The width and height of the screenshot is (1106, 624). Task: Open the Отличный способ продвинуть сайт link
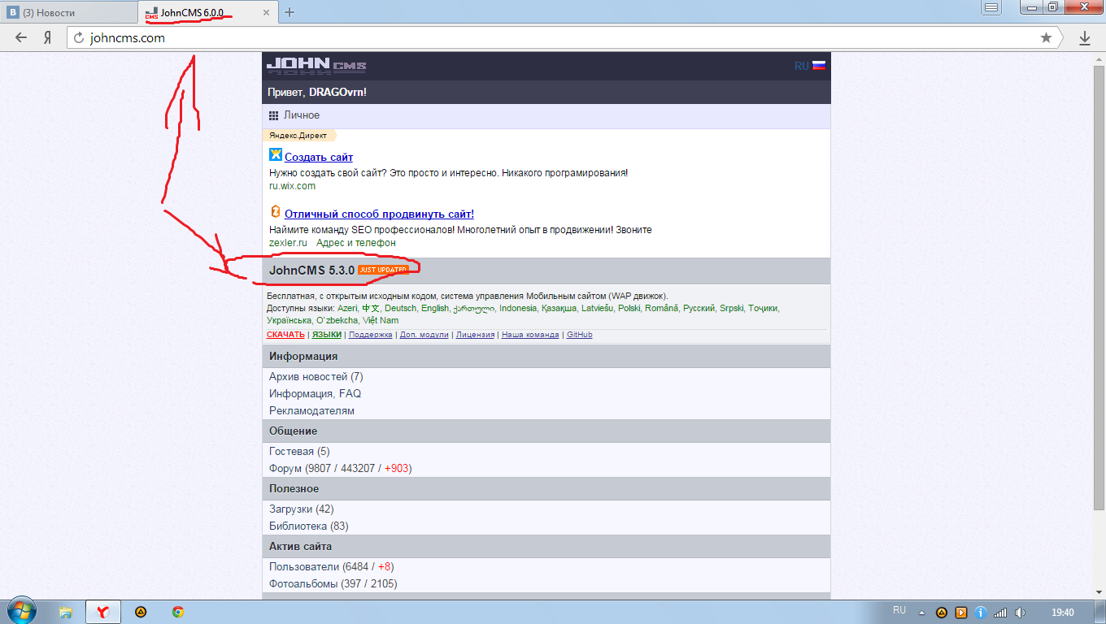[x=379, y=214]
